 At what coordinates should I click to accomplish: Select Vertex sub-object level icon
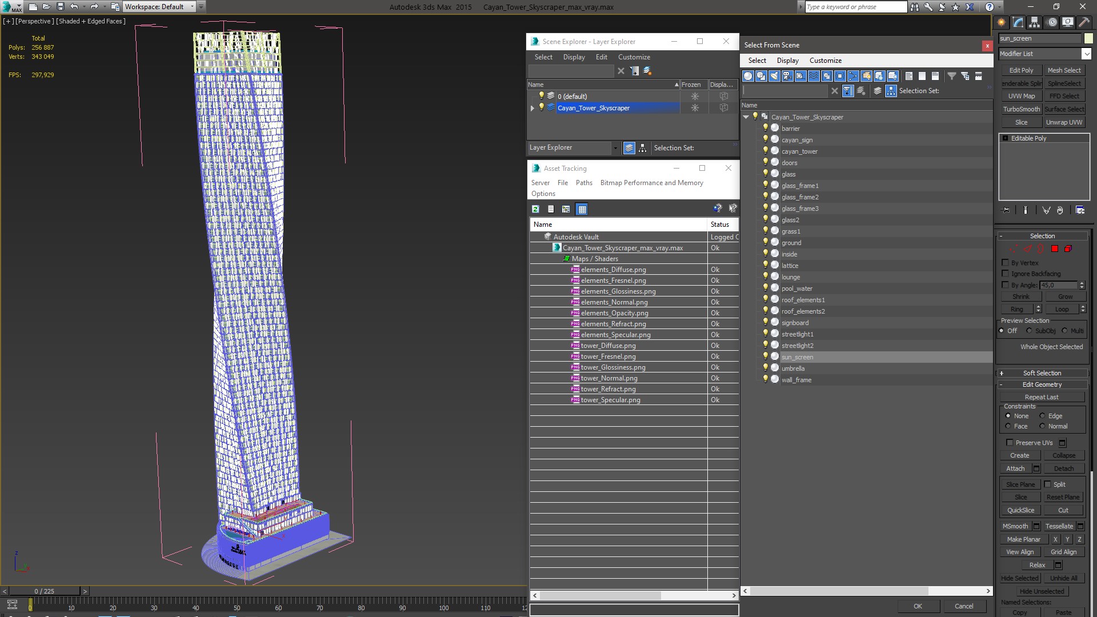coord(1014,249)
